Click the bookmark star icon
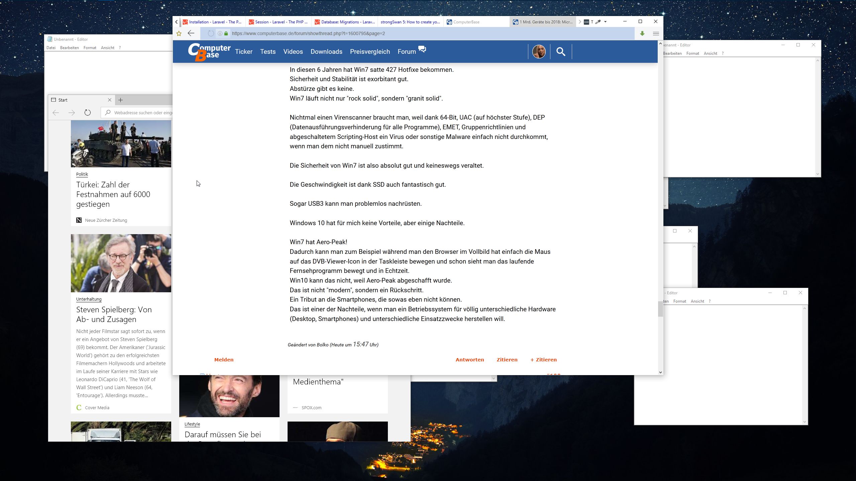The width and height of the screenshot is (856, 481). (179, 33)
